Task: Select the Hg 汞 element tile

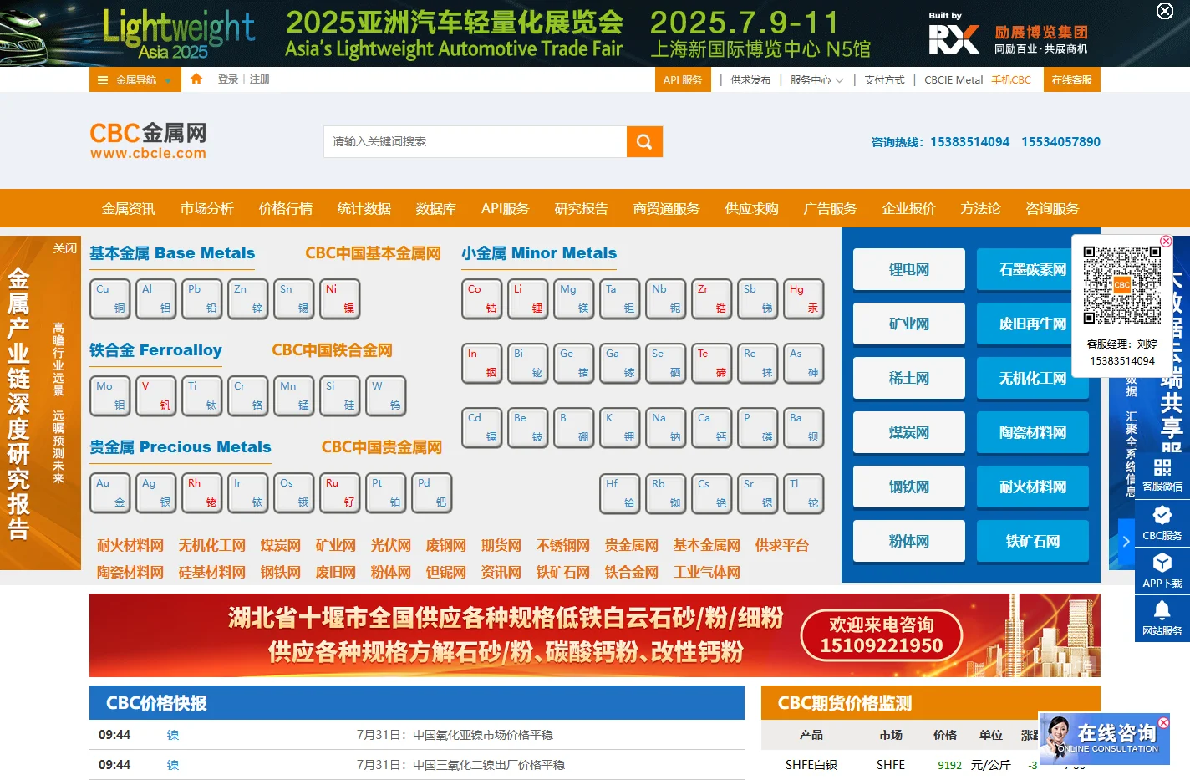Action: (x=804, y=298)
